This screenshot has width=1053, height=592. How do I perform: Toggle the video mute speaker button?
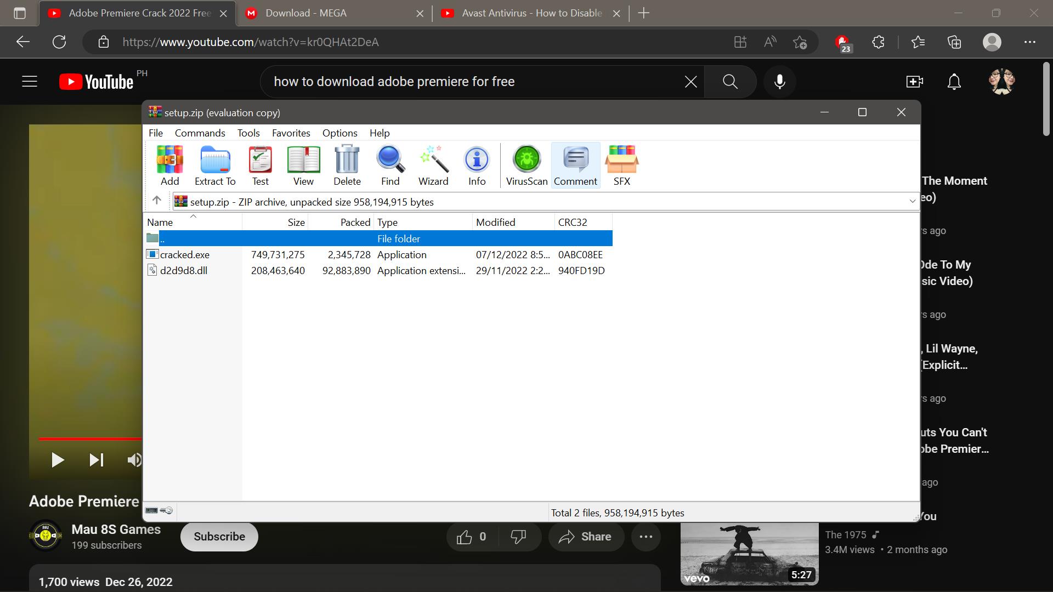(134, 460)
